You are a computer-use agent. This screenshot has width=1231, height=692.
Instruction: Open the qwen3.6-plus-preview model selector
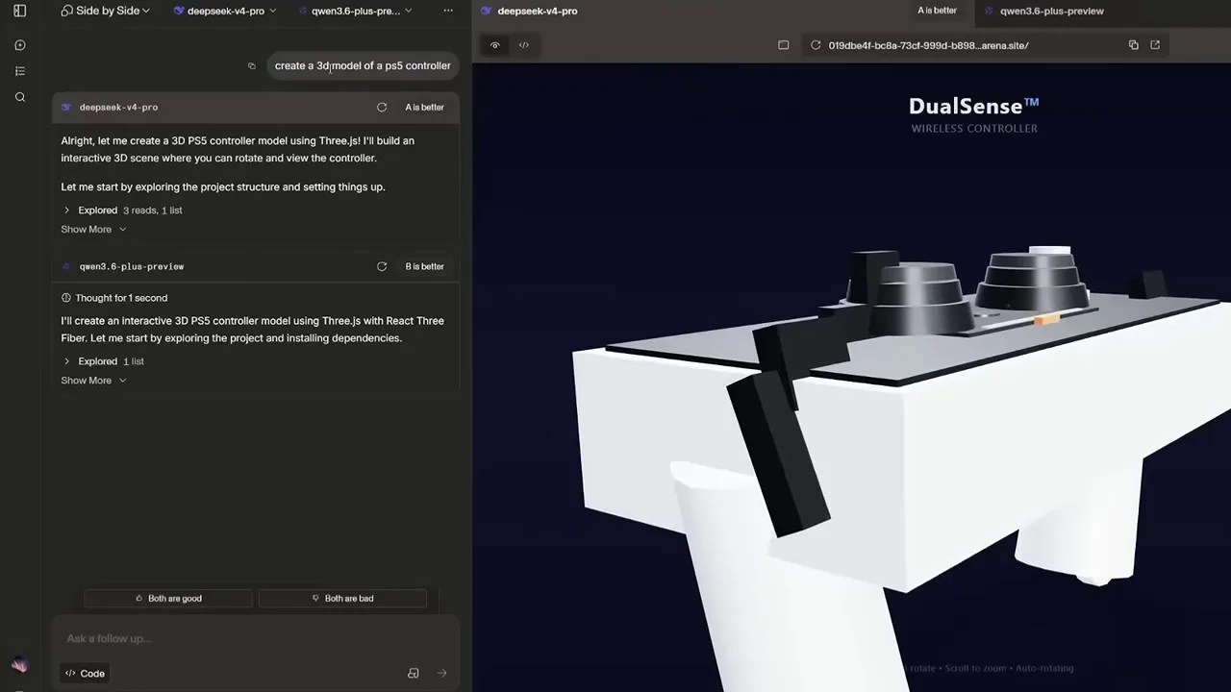coord(356,11)
